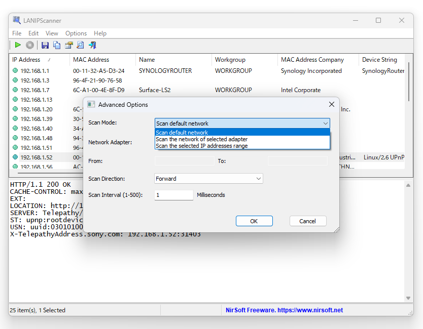This screenshot has height=329, width=423.
Task: Open the Help menu
Action: tap(100, 33)
